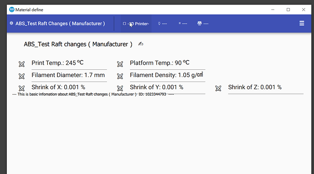Viewport: 314px width, 174px height.
Task: Click the icon beside Shrink of X
Action: [x=22, y=88]
